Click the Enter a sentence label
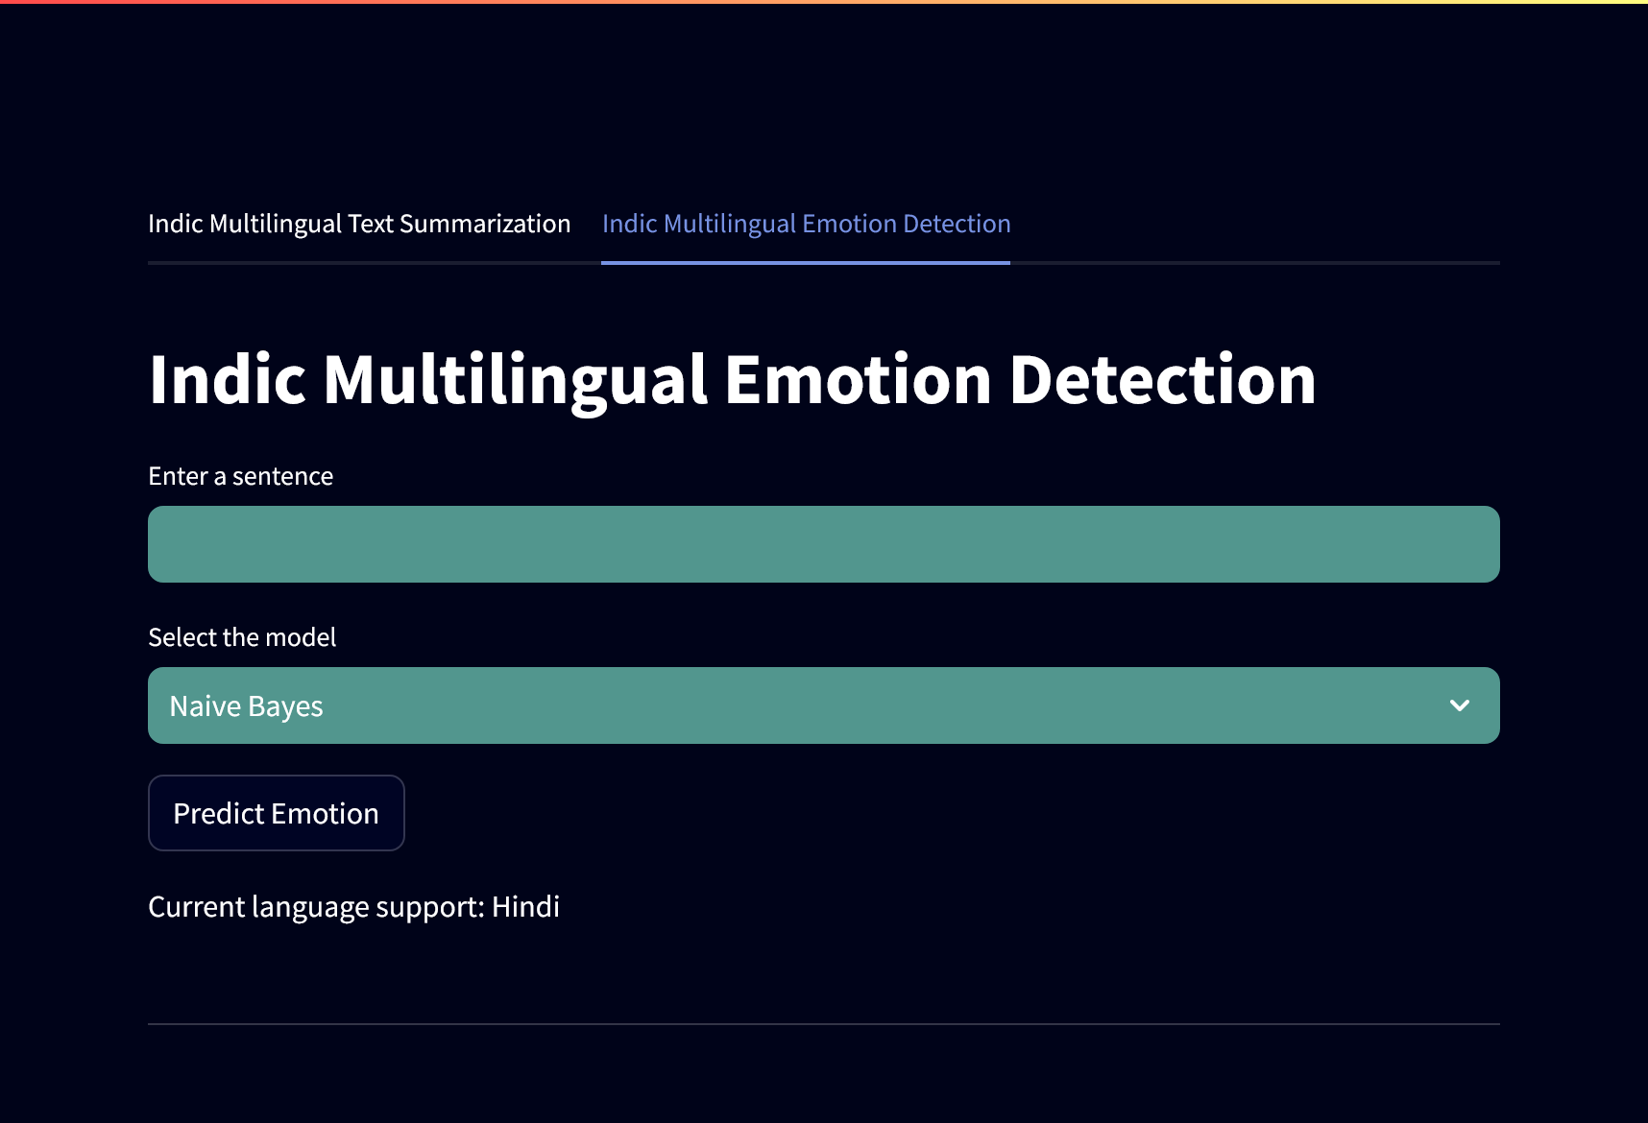 click(240, 475)
